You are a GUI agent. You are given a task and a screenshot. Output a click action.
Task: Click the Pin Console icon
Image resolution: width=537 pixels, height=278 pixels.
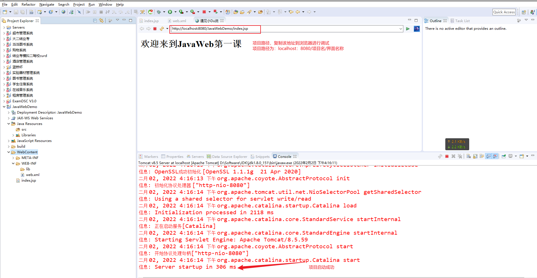504,156
